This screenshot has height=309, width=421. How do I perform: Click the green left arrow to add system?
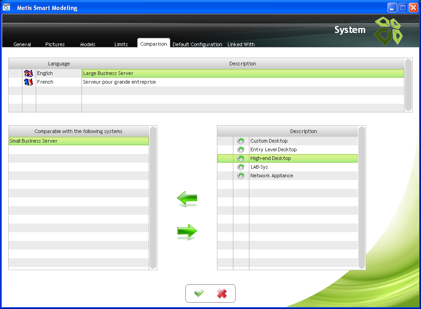coord(187,199)
